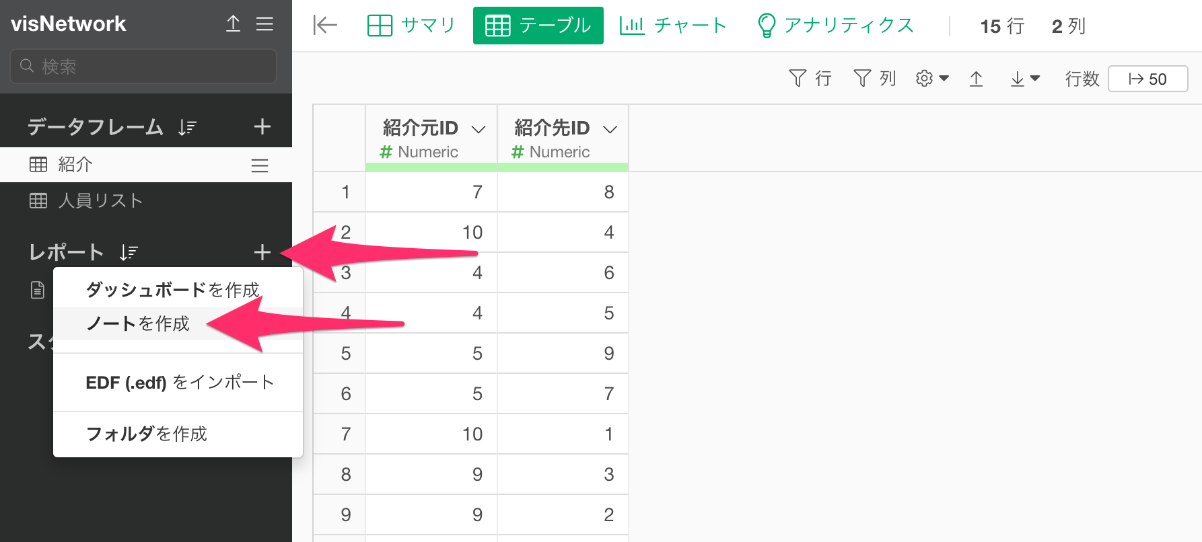Click the row filter funnel icon 行
Screen dimensions: 1202x542
810,79
